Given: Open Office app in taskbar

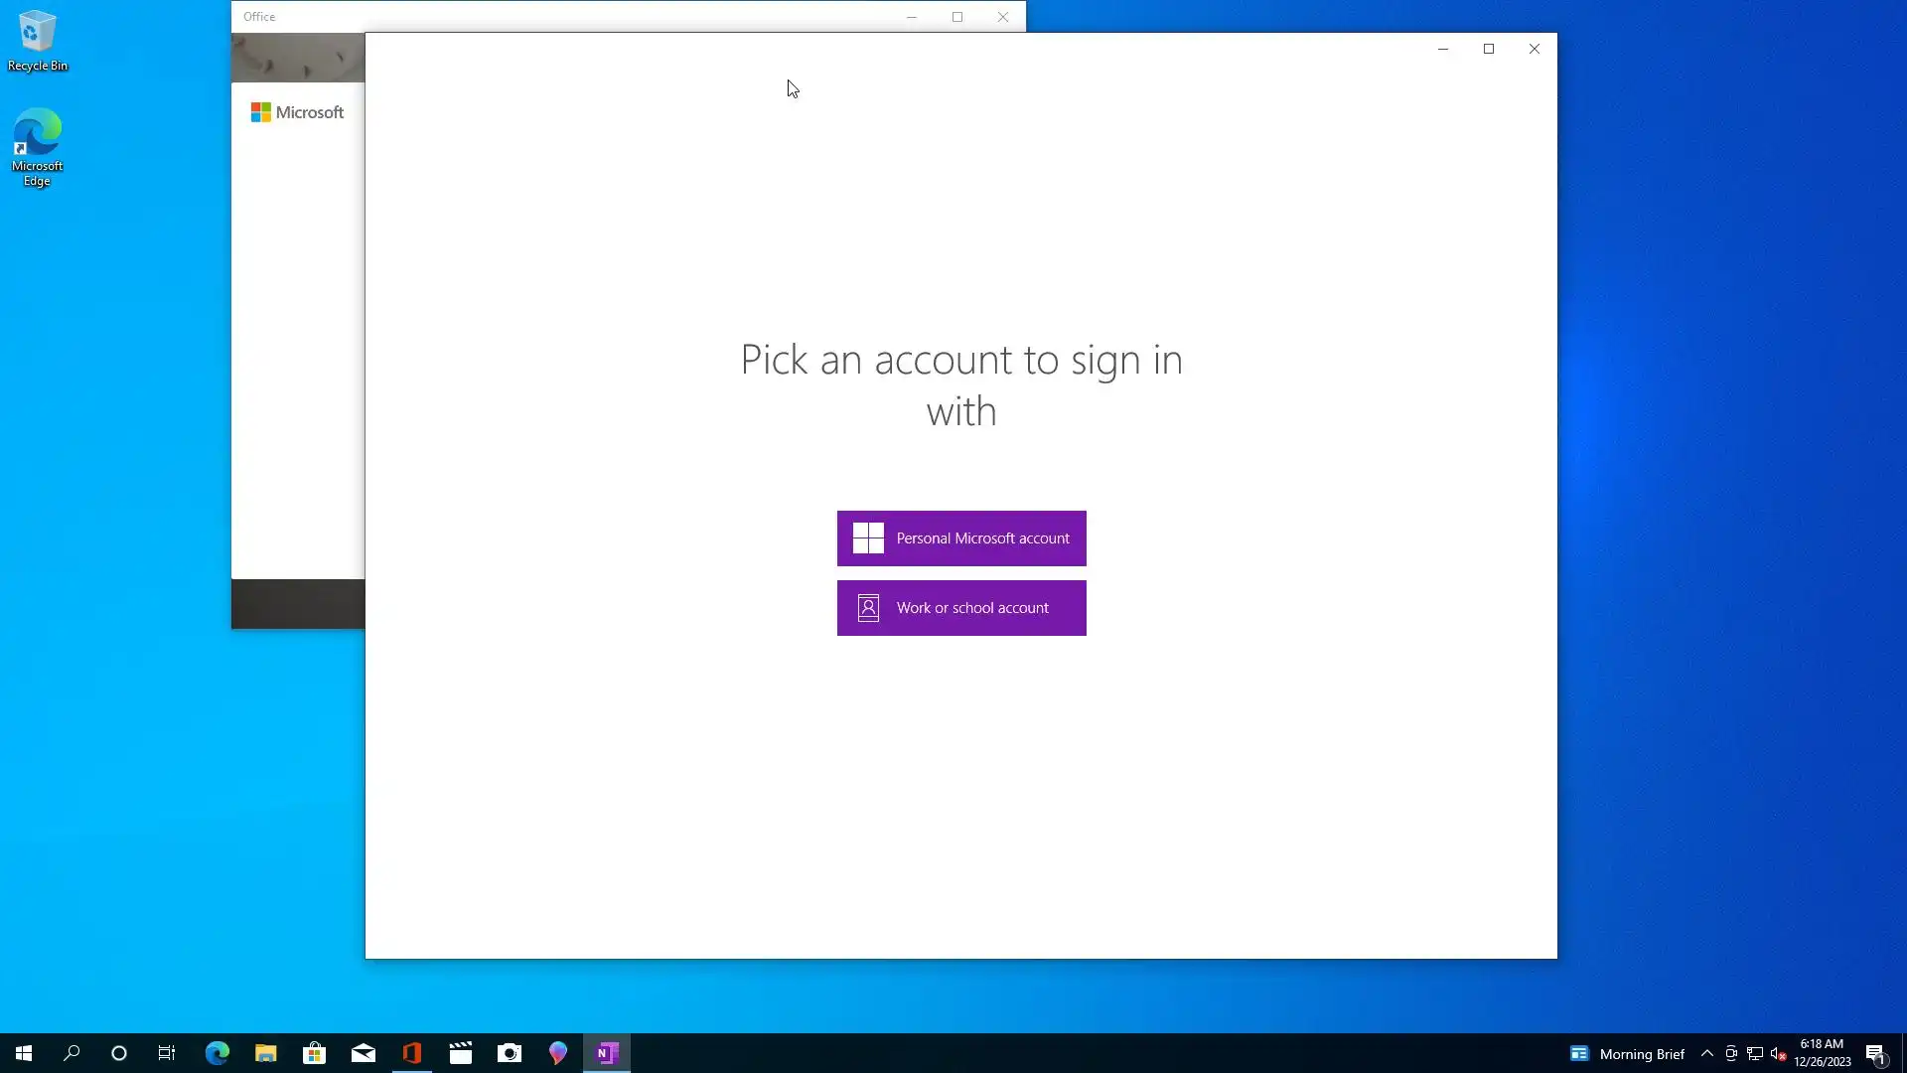Looking at the screenshot, I should [412, 1053].
